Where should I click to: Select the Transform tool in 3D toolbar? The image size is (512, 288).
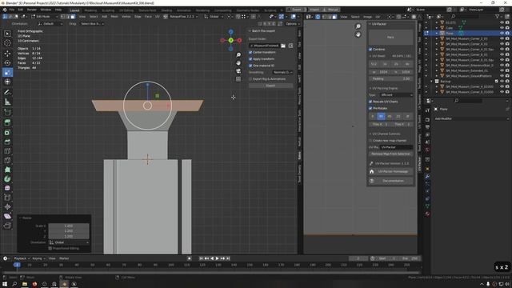7,82
